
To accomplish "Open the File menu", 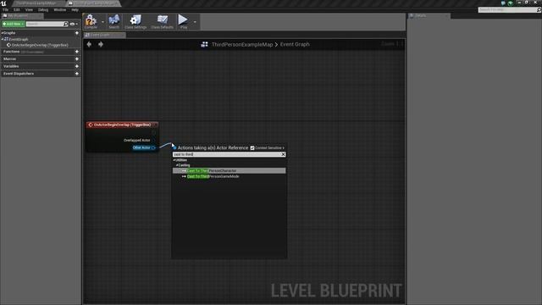I will pyautogui.click(x=6, y=9).
